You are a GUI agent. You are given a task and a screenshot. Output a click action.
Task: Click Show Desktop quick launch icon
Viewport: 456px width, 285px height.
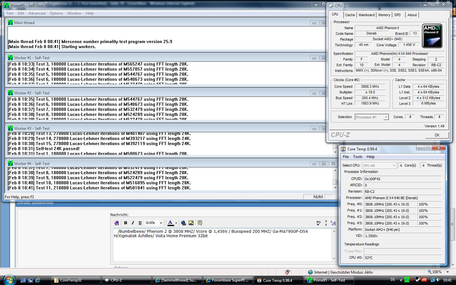coord(23,280)
